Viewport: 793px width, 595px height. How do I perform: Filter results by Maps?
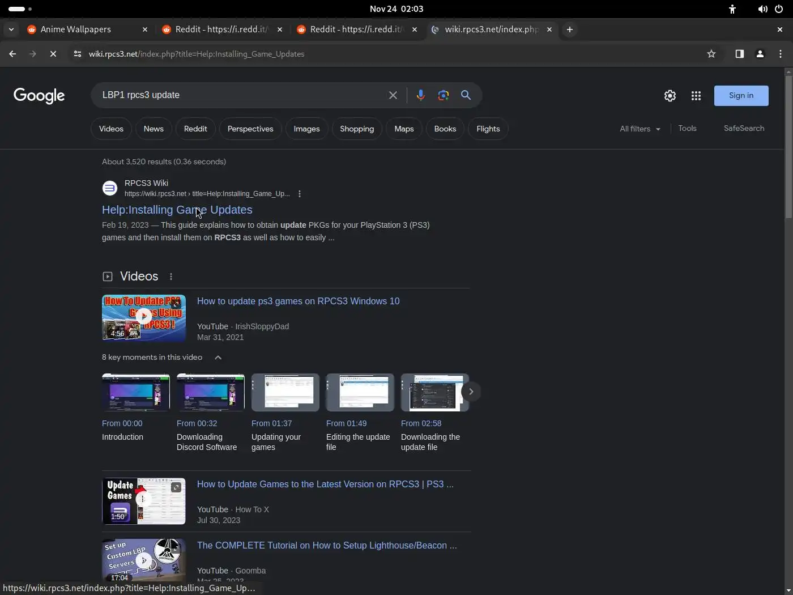click(404, 129)
